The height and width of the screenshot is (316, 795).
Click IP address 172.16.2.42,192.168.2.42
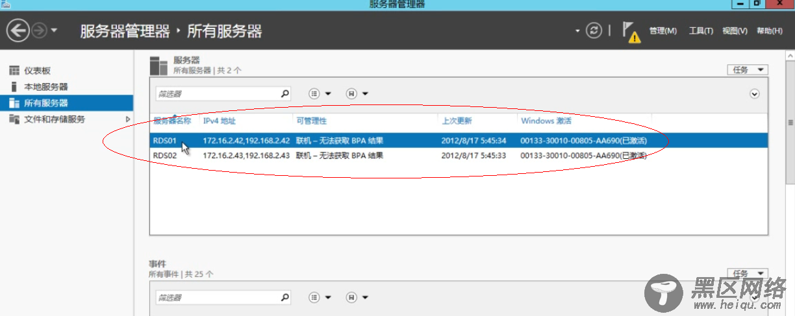246,141
